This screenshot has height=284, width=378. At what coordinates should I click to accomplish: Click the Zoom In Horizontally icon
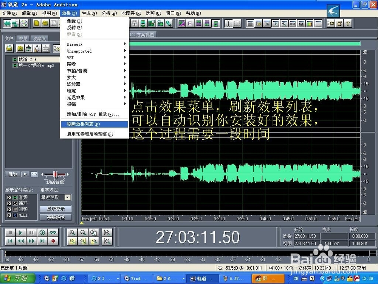[x=72, y=233]
